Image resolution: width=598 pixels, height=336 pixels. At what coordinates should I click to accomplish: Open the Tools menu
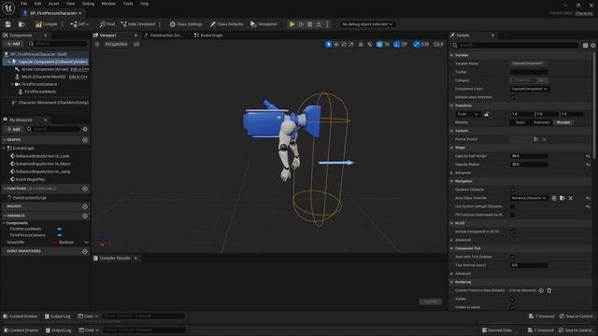(x=128, y=4)
